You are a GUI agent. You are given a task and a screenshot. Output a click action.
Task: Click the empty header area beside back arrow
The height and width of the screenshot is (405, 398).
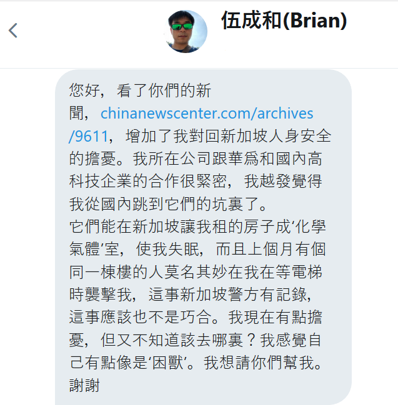[x=91, y=34]
